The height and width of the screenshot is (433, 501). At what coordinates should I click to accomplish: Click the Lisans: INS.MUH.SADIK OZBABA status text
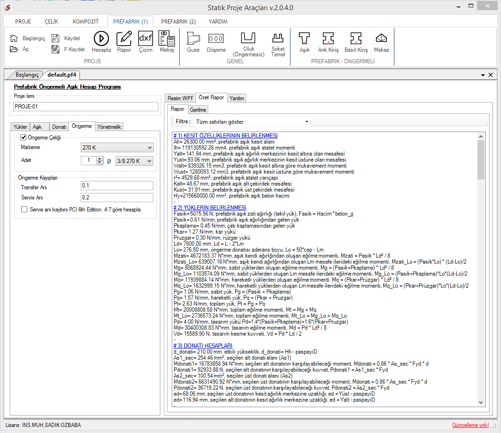pos(43,425)
